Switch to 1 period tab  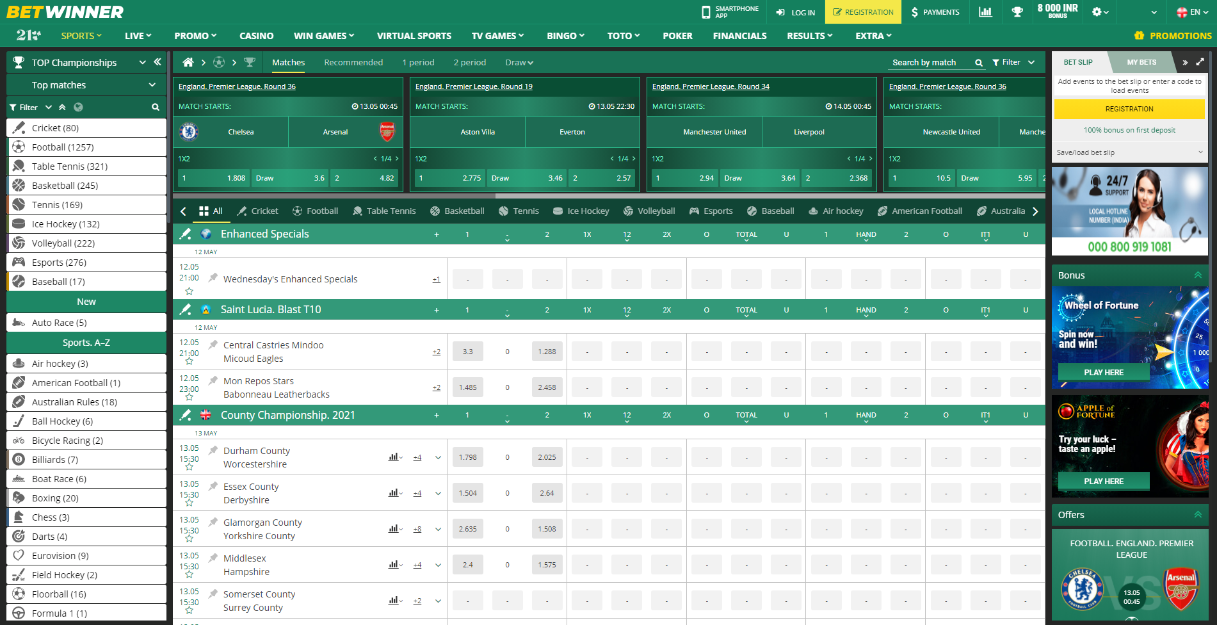pyautogui.click(x=418, y=62)
